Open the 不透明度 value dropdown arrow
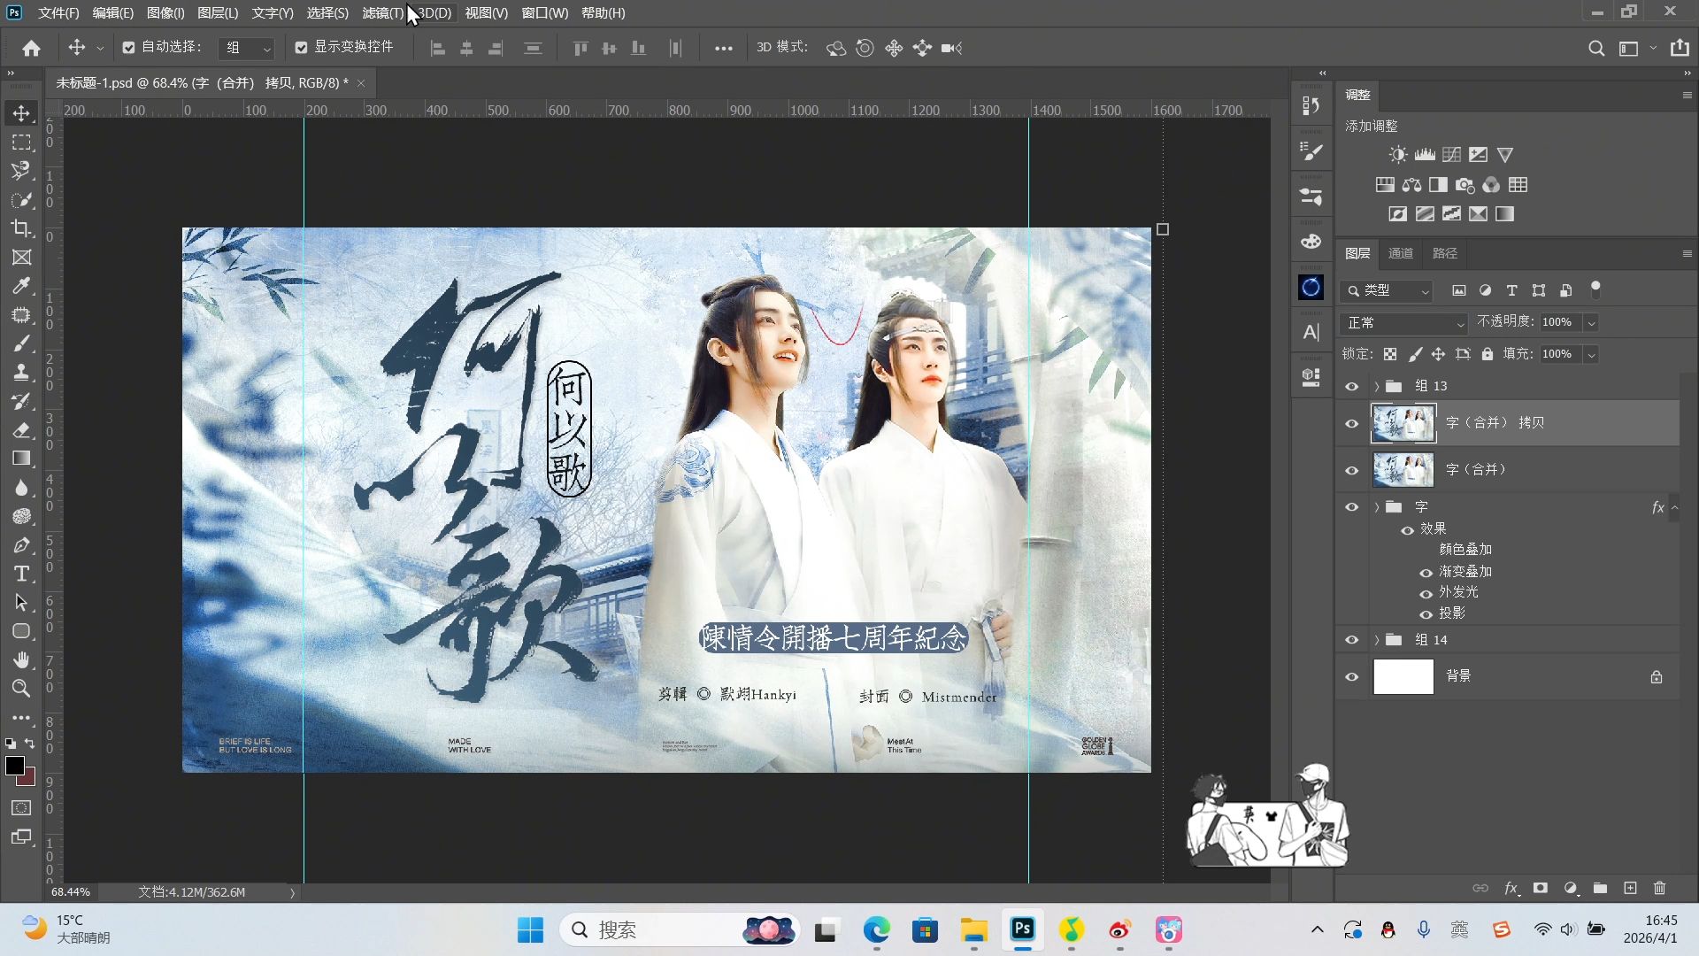 click(x=1591, y=323)
